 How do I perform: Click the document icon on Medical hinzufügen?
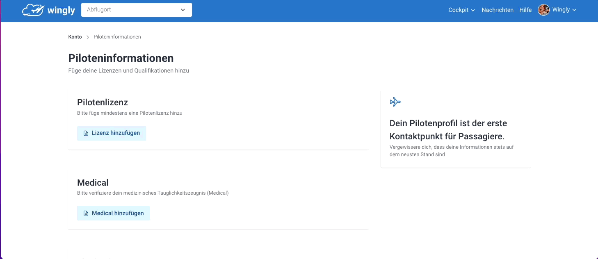coord(86,214)
